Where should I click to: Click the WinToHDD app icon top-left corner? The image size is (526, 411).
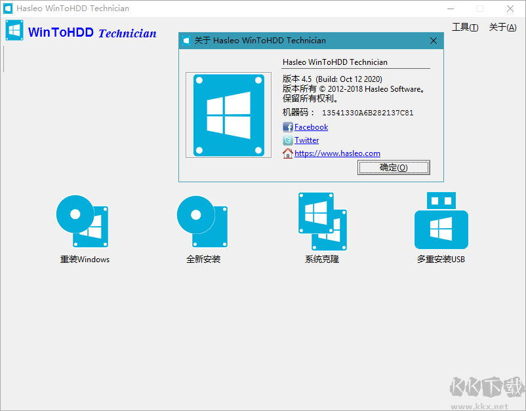[x=9, y=9]
